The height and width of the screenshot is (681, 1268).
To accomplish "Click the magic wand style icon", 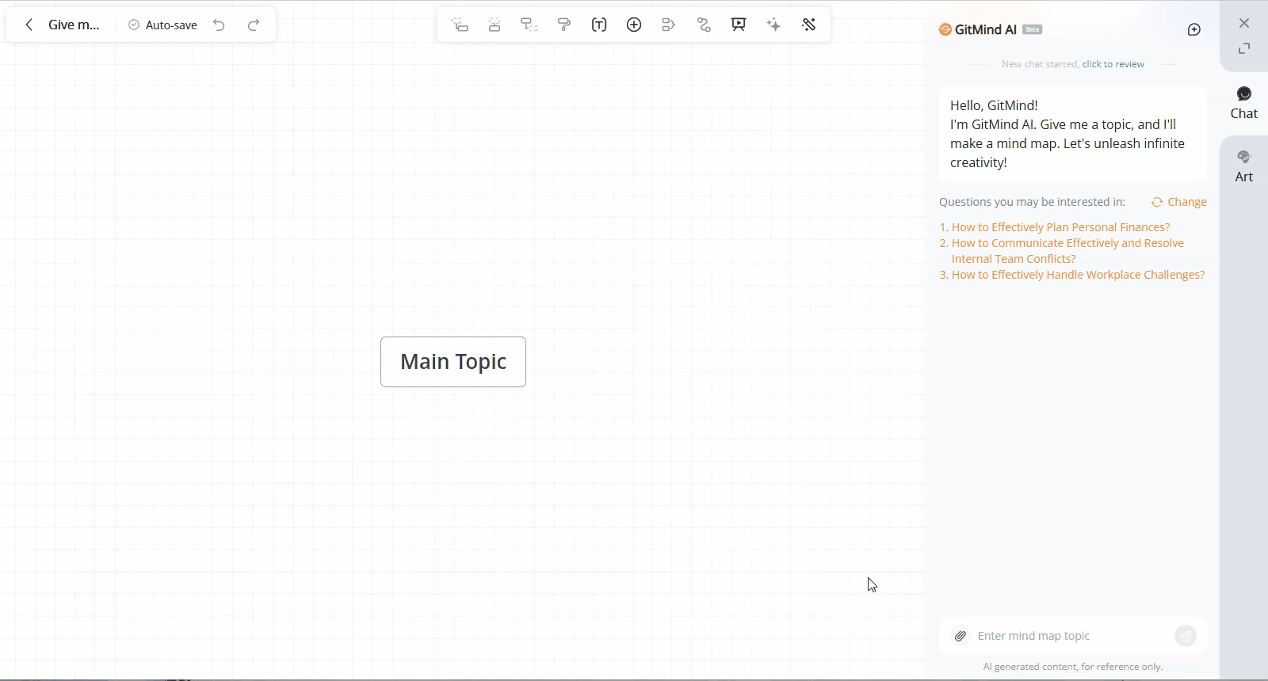I will [x=808, y=25].
